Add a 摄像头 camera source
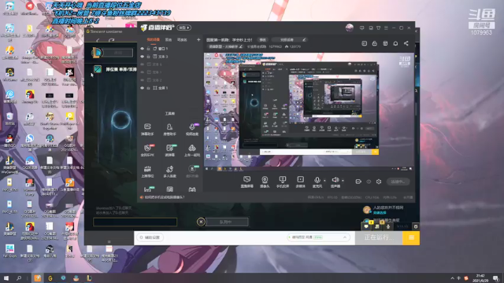This screenshot has height=283, width=504. tap(265, 182)
